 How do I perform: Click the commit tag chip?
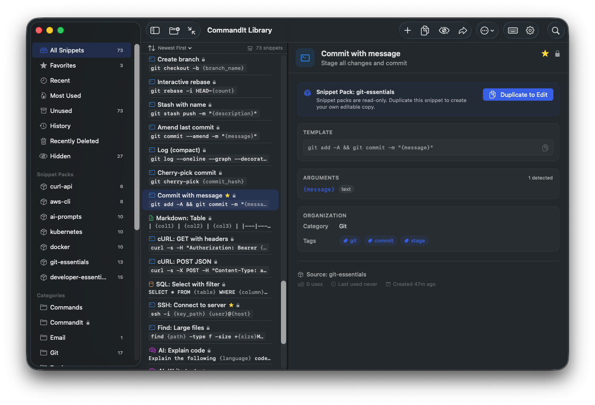click(380, 241)
